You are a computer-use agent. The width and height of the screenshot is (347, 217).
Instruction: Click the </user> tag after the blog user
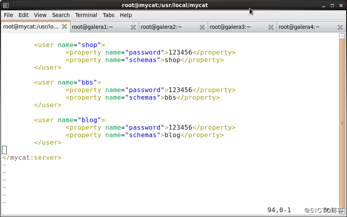48,143
